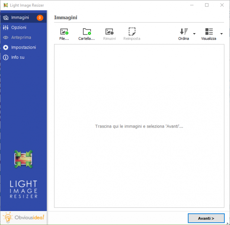Click the Light Image Resizer sidebar logo
230x225 pixels.
coord(23,159)
